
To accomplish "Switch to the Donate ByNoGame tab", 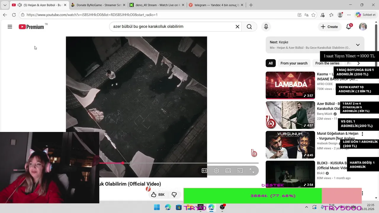I will tap(99, 5).
